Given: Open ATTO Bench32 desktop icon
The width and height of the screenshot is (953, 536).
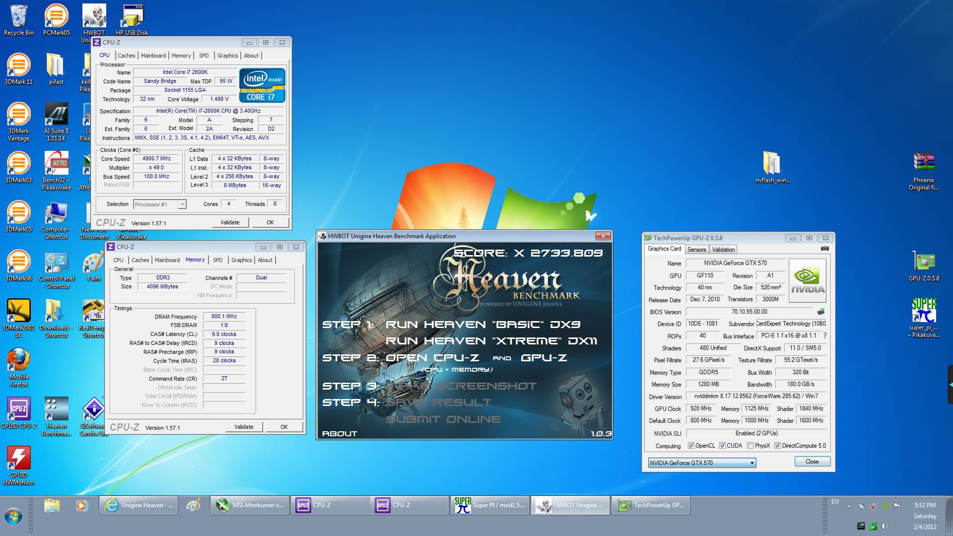Looking at the screenshot, I should point(56,171).
